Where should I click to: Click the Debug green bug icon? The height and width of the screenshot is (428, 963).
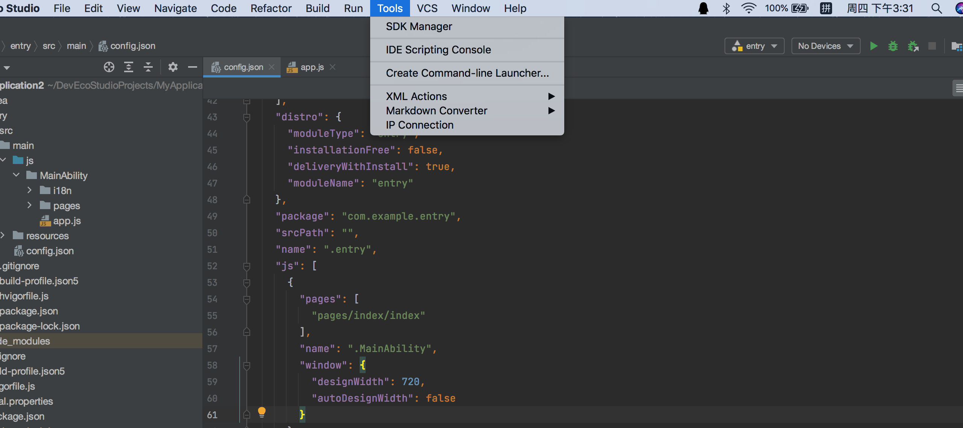[893, 46]
